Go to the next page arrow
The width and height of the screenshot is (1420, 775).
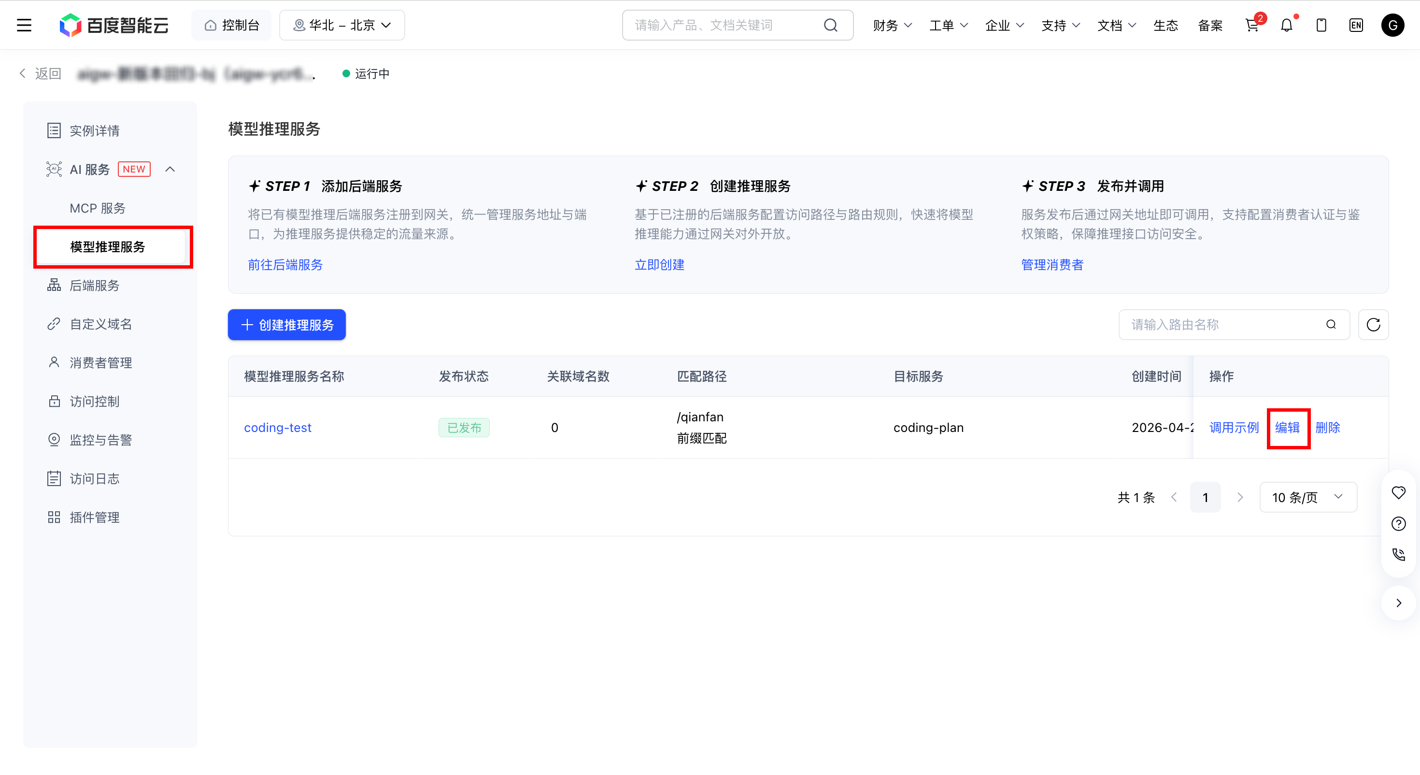tap(1240, 498)
